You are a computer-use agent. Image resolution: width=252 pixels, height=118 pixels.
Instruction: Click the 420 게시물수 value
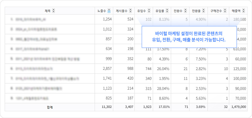130,79
